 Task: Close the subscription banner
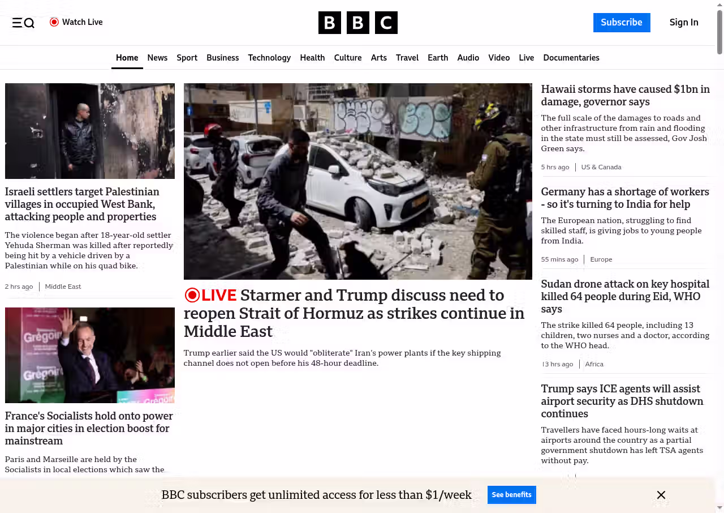point(661,495)
